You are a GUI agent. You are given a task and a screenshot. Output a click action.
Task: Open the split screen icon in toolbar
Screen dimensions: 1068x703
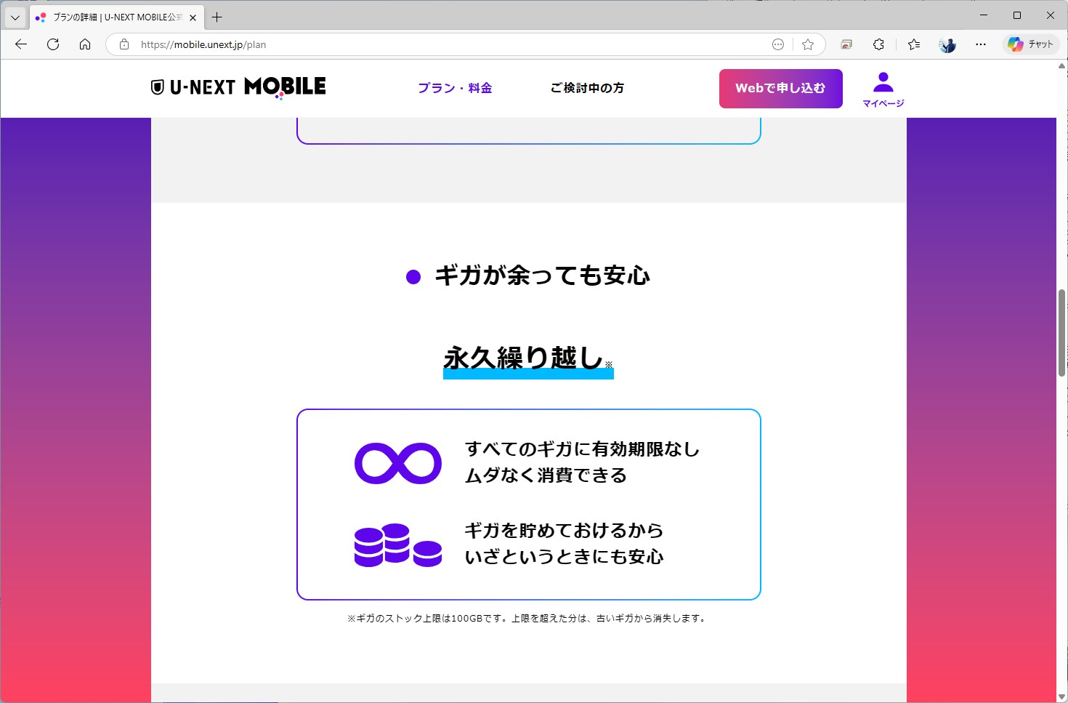(x=846, y=44)
